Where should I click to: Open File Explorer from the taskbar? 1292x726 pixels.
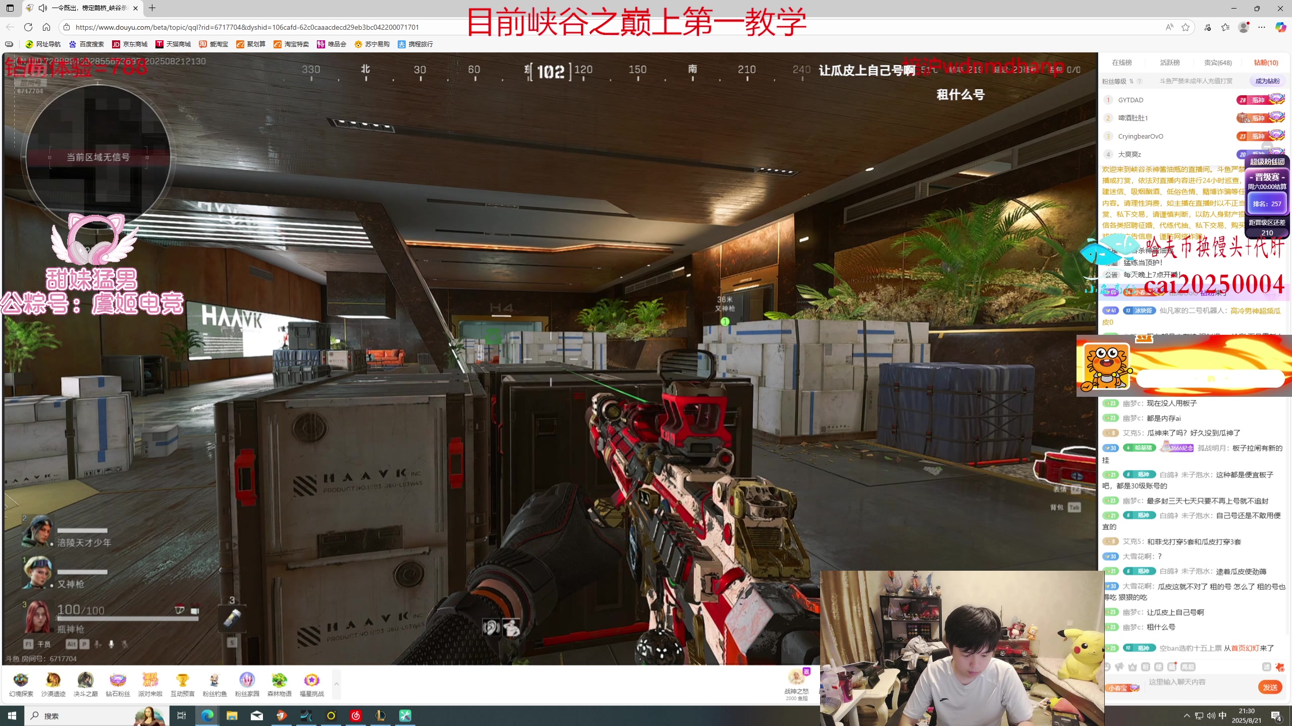pos(232,715)
